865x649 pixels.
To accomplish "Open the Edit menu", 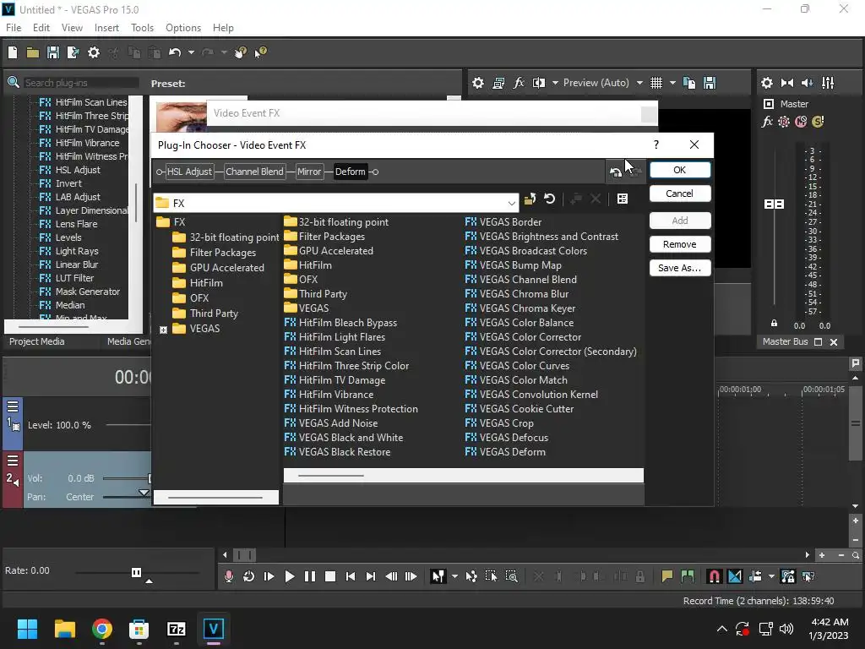I will tap(41, 28).
